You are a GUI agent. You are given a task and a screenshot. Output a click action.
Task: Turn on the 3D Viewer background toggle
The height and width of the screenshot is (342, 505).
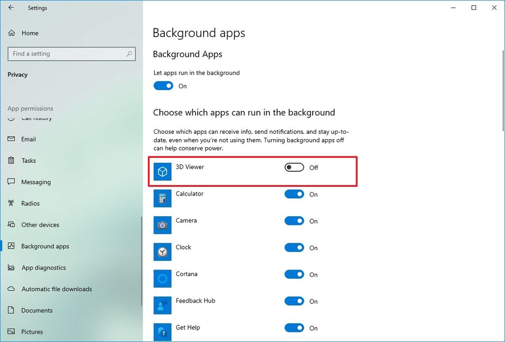[x=294, y=167]
